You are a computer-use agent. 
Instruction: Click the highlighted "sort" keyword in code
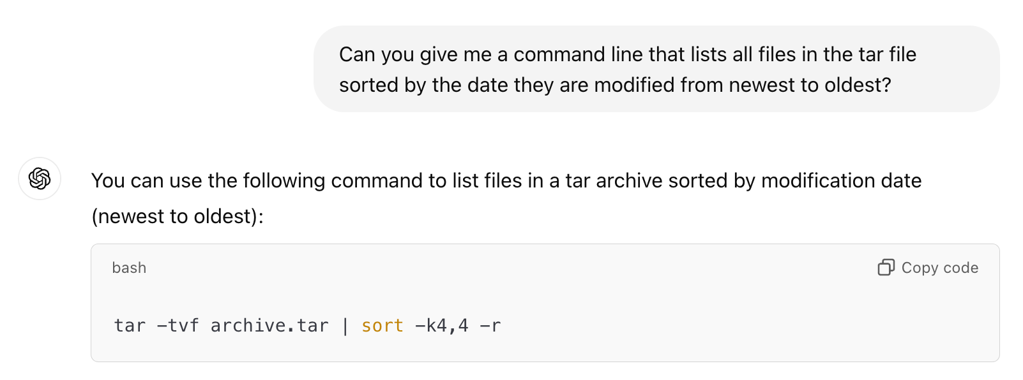382,325
